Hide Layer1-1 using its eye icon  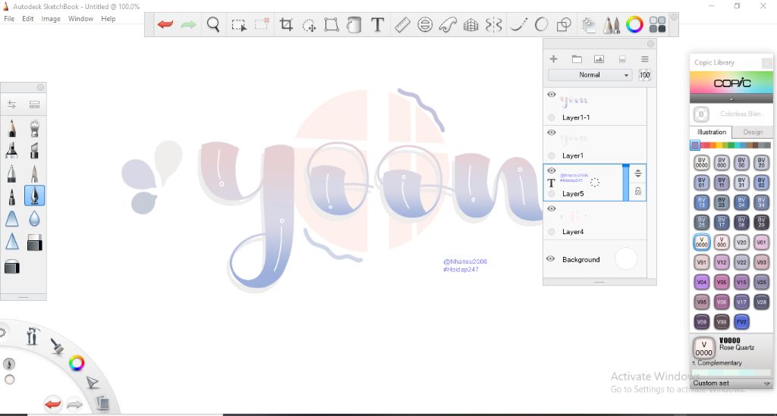pyautogui.click(x=552, y=95)
